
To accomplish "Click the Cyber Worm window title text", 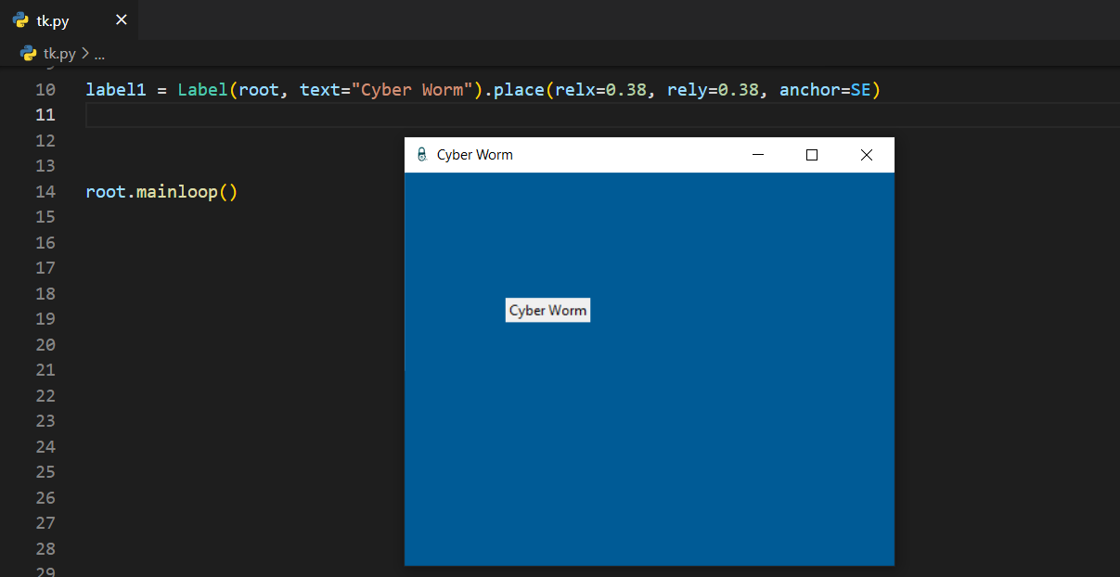I will click(x=474, y=155).
